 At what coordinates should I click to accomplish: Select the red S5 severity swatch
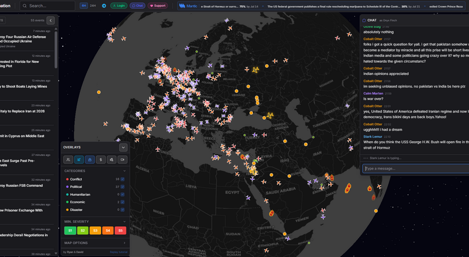click(120, 231)
